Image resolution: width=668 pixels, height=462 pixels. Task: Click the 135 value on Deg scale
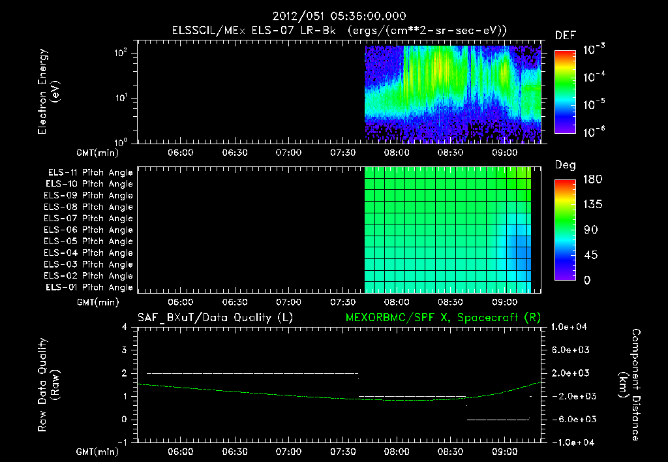[x=593, y=205]
